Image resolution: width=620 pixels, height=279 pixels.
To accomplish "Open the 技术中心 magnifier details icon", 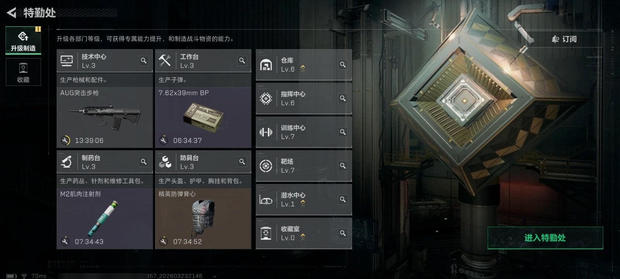I will [x=144, y=61].
